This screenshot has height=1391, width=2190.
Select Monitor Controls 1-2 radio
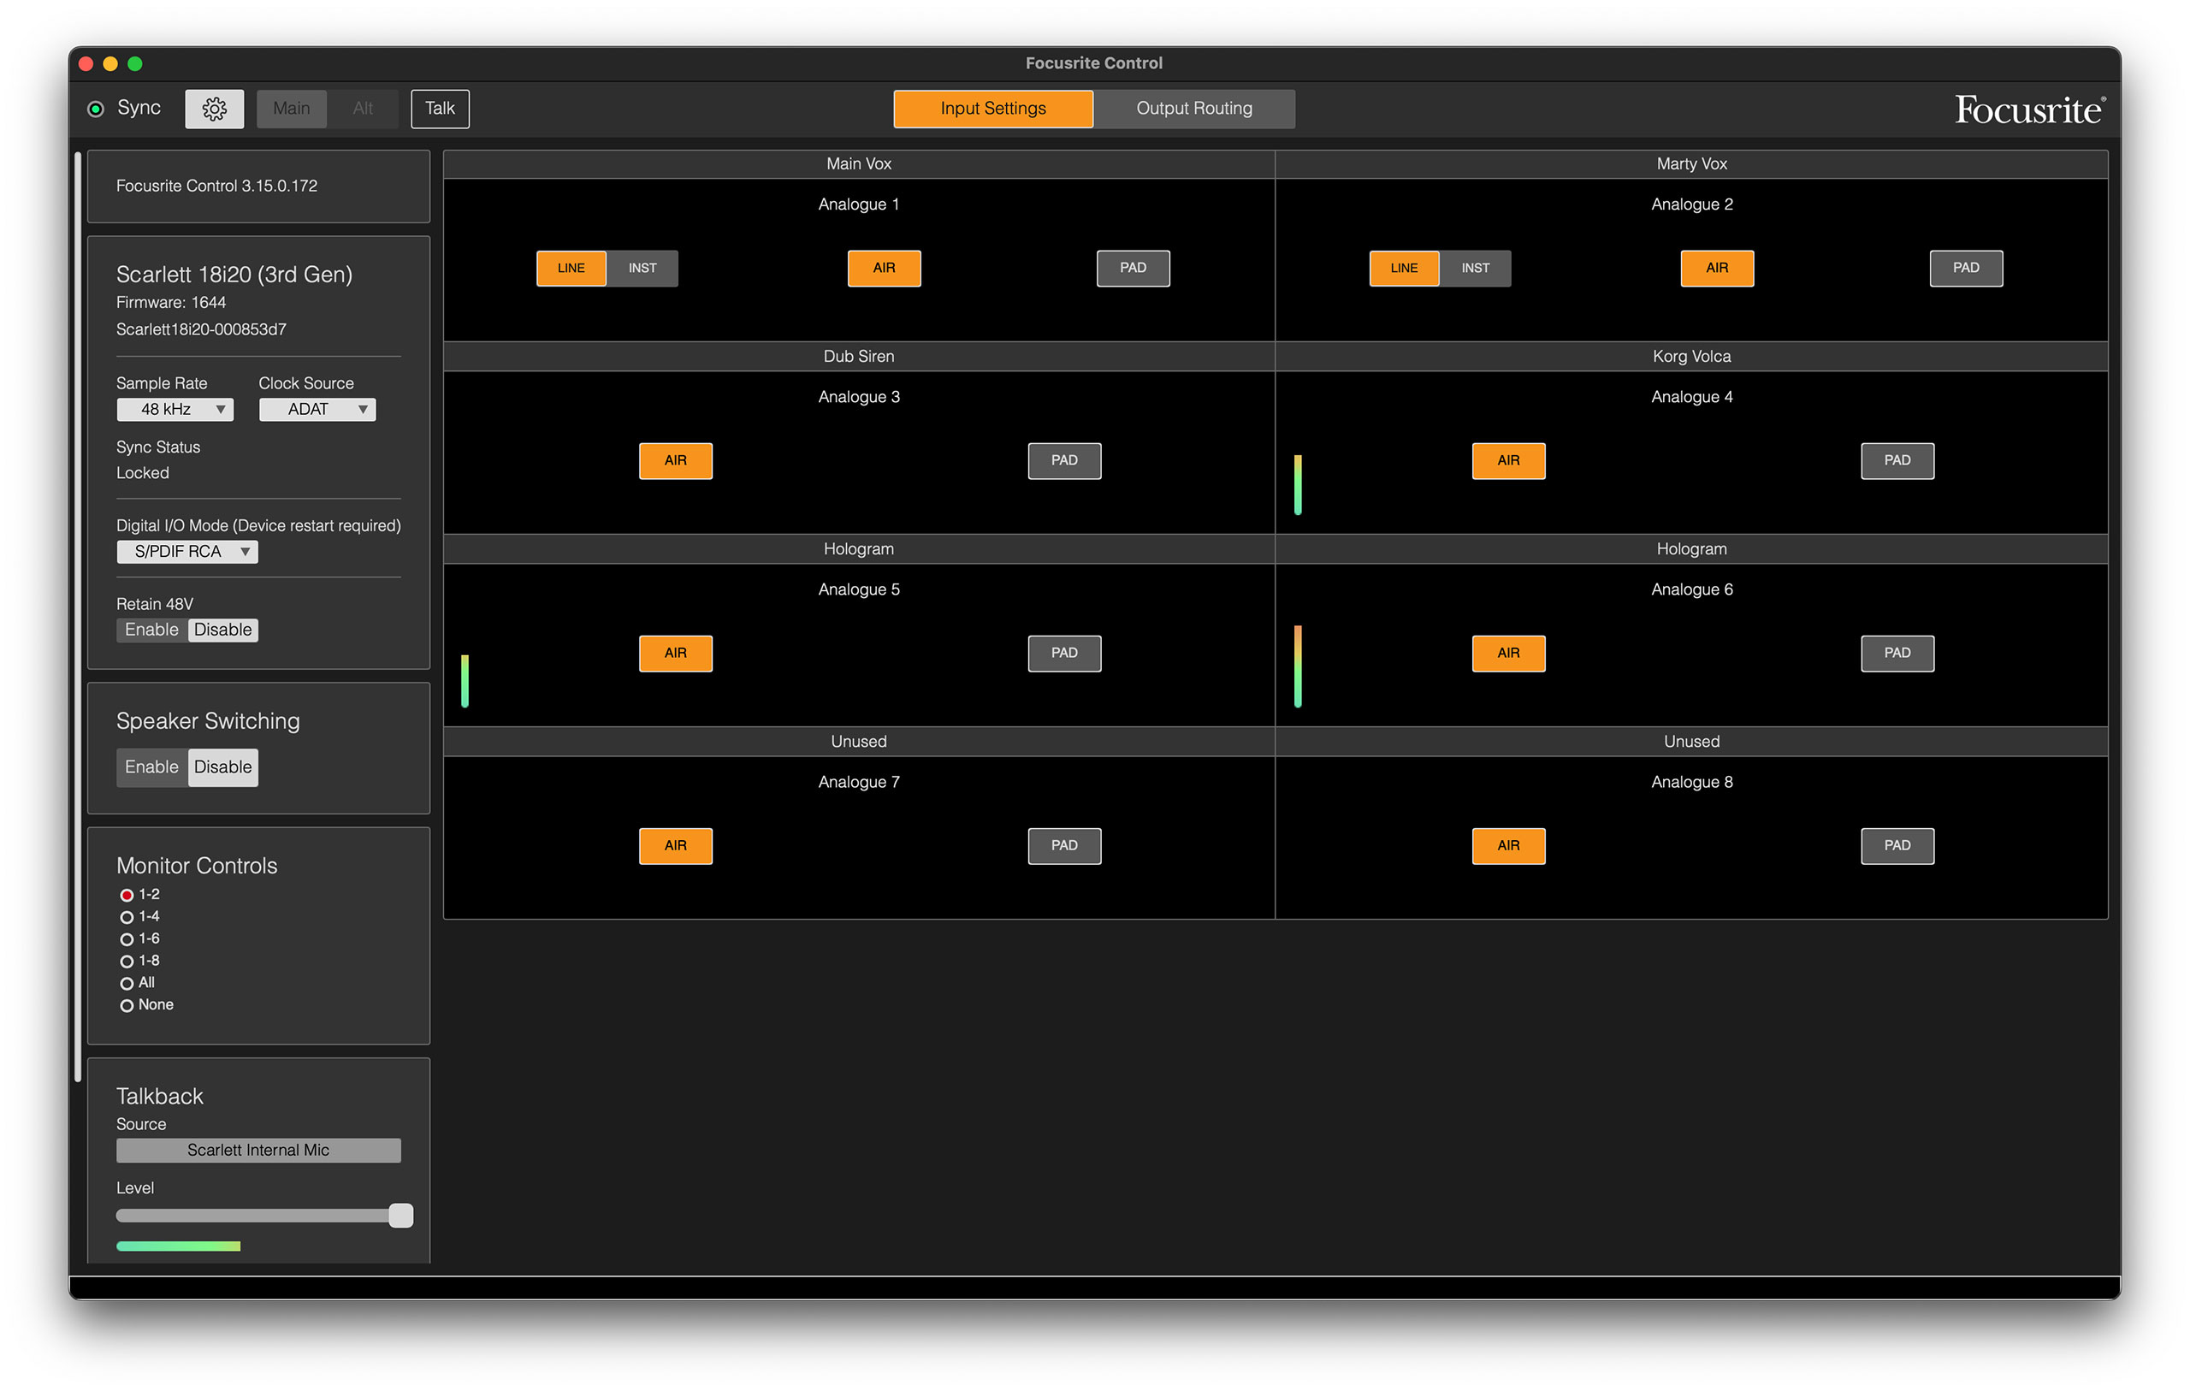pos(127,895)
